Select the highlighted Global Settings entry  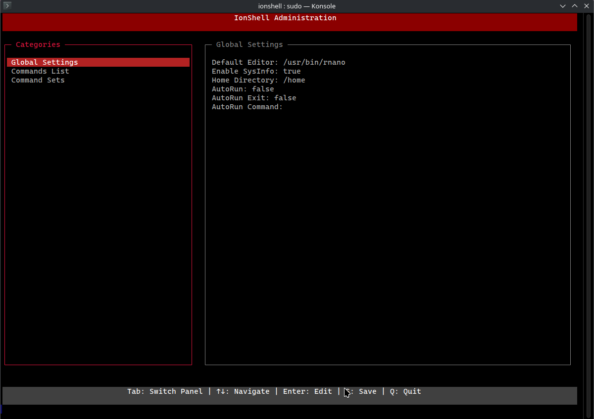click(45, 62)
